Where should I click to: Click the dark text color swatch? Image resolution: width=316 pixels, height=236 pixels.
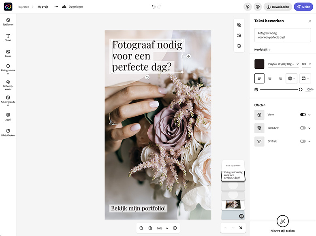[259, 64]
